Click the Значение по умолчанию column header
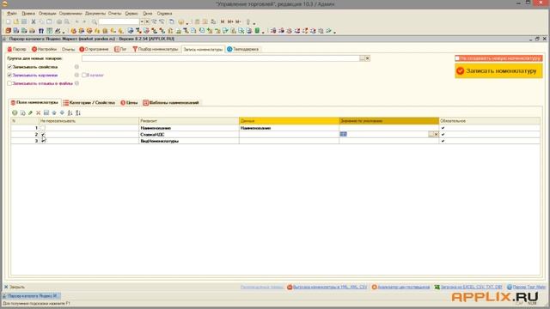The image size is (550, 309). point(389,121)
